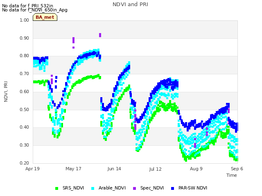Viewport: 262px width, 196px height.
Task: Click the cyan Arable_NDVI legend swatch
Action: 93,188
